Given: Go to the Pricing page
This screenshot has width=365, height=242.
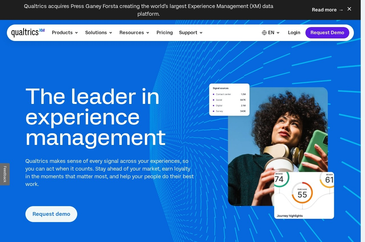Looking at the screenshot, I should pos(165,33).
